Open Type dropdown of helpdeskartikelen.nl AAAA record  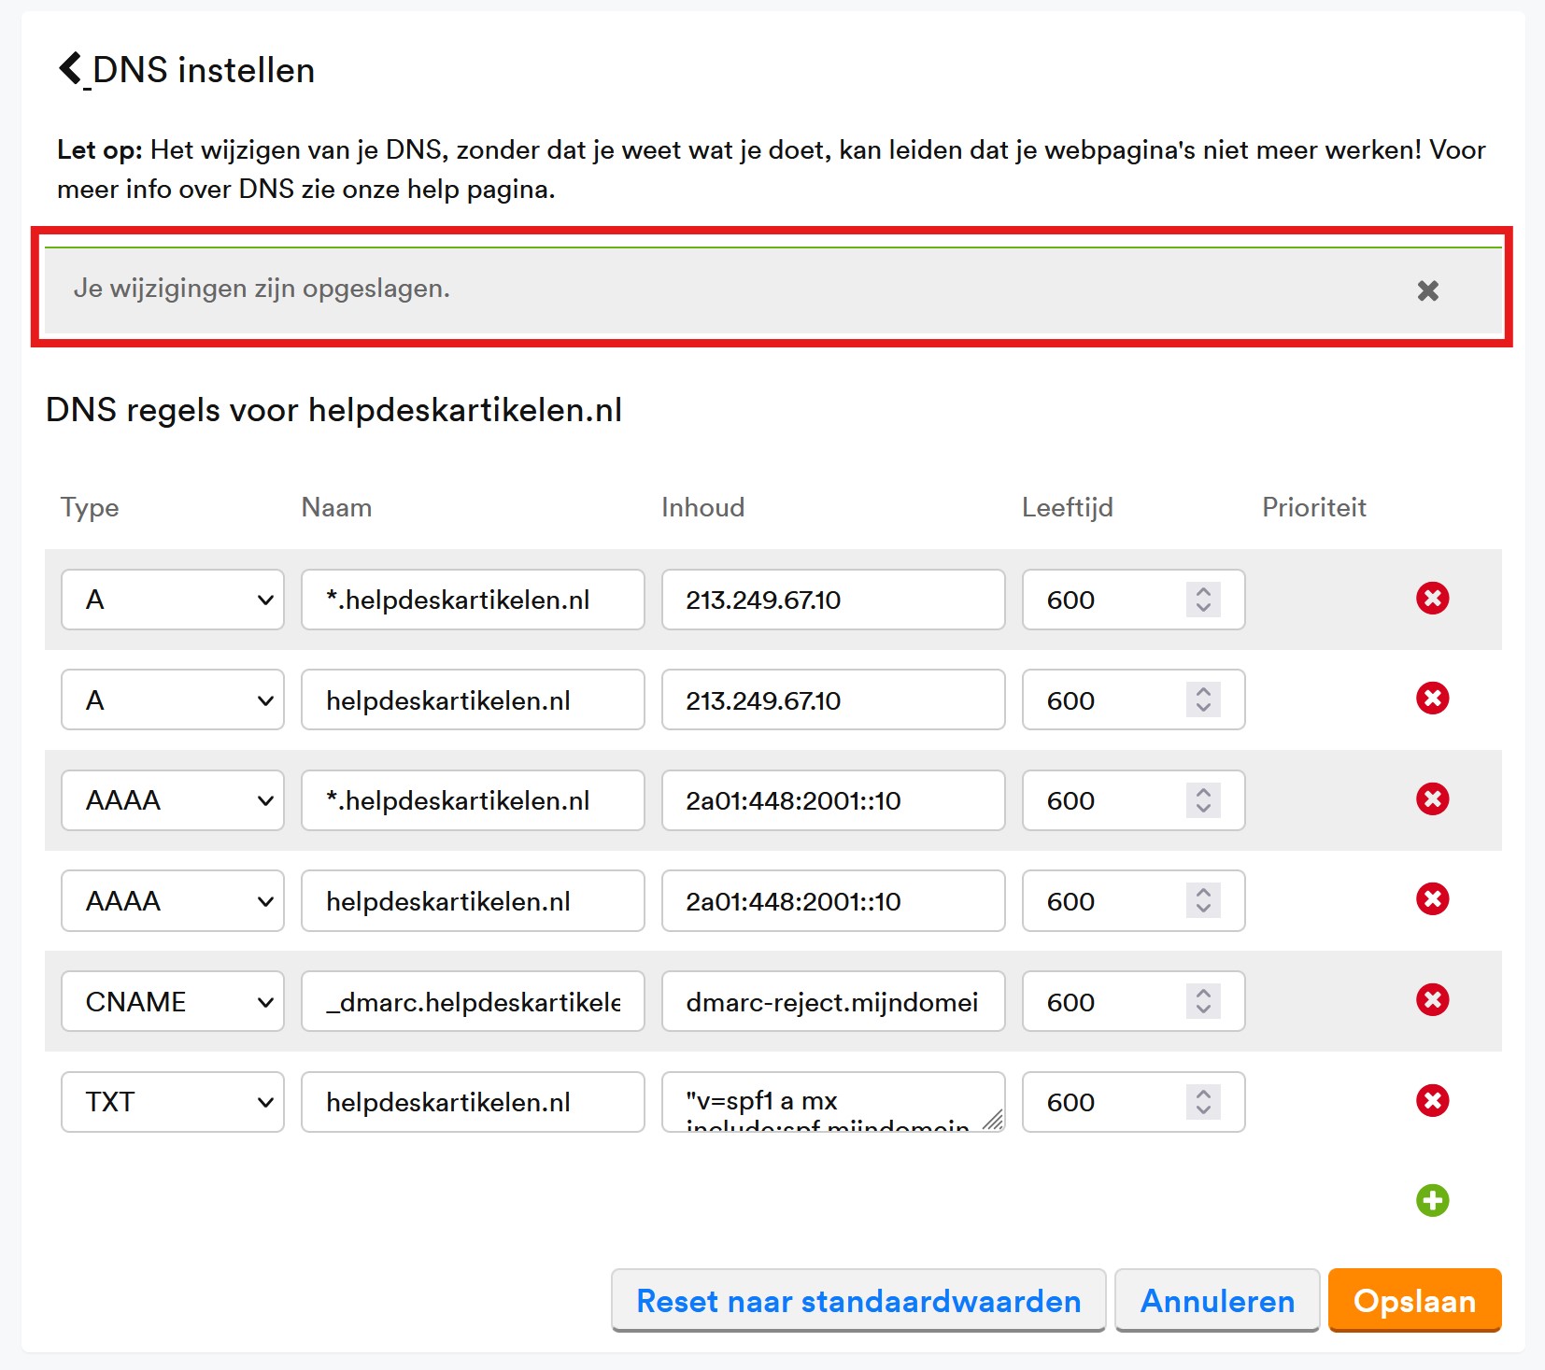(x=173, y=900)
